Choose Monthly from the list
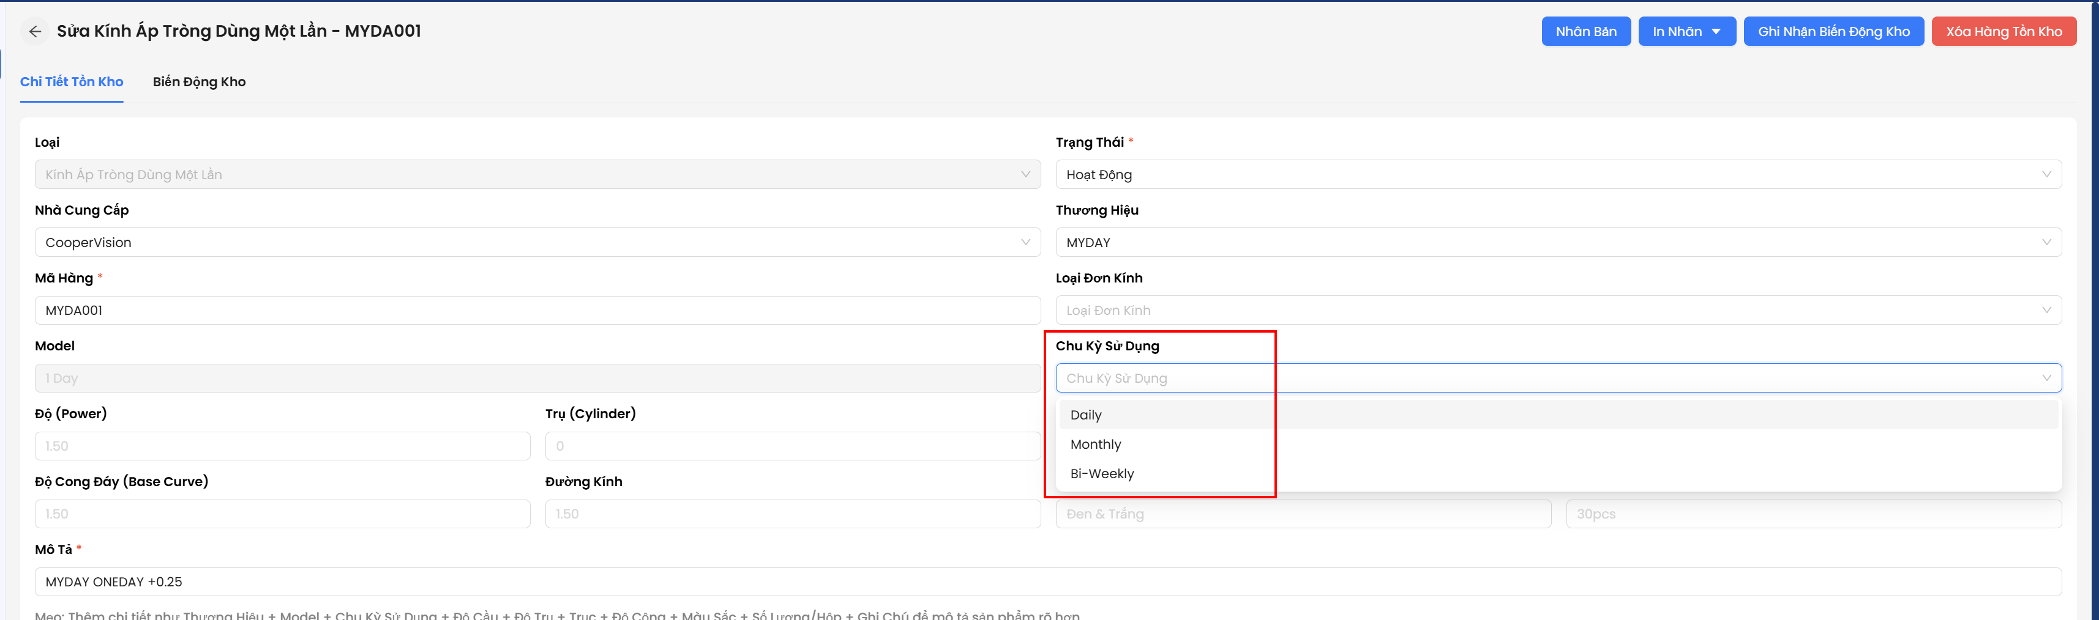This screenshot has width=2099, height=620. point(1558,445)
